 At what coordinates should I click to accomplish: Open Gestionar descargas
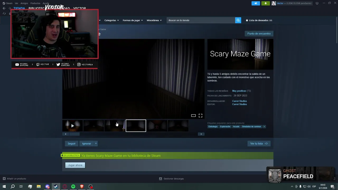[x=173, y=179]
